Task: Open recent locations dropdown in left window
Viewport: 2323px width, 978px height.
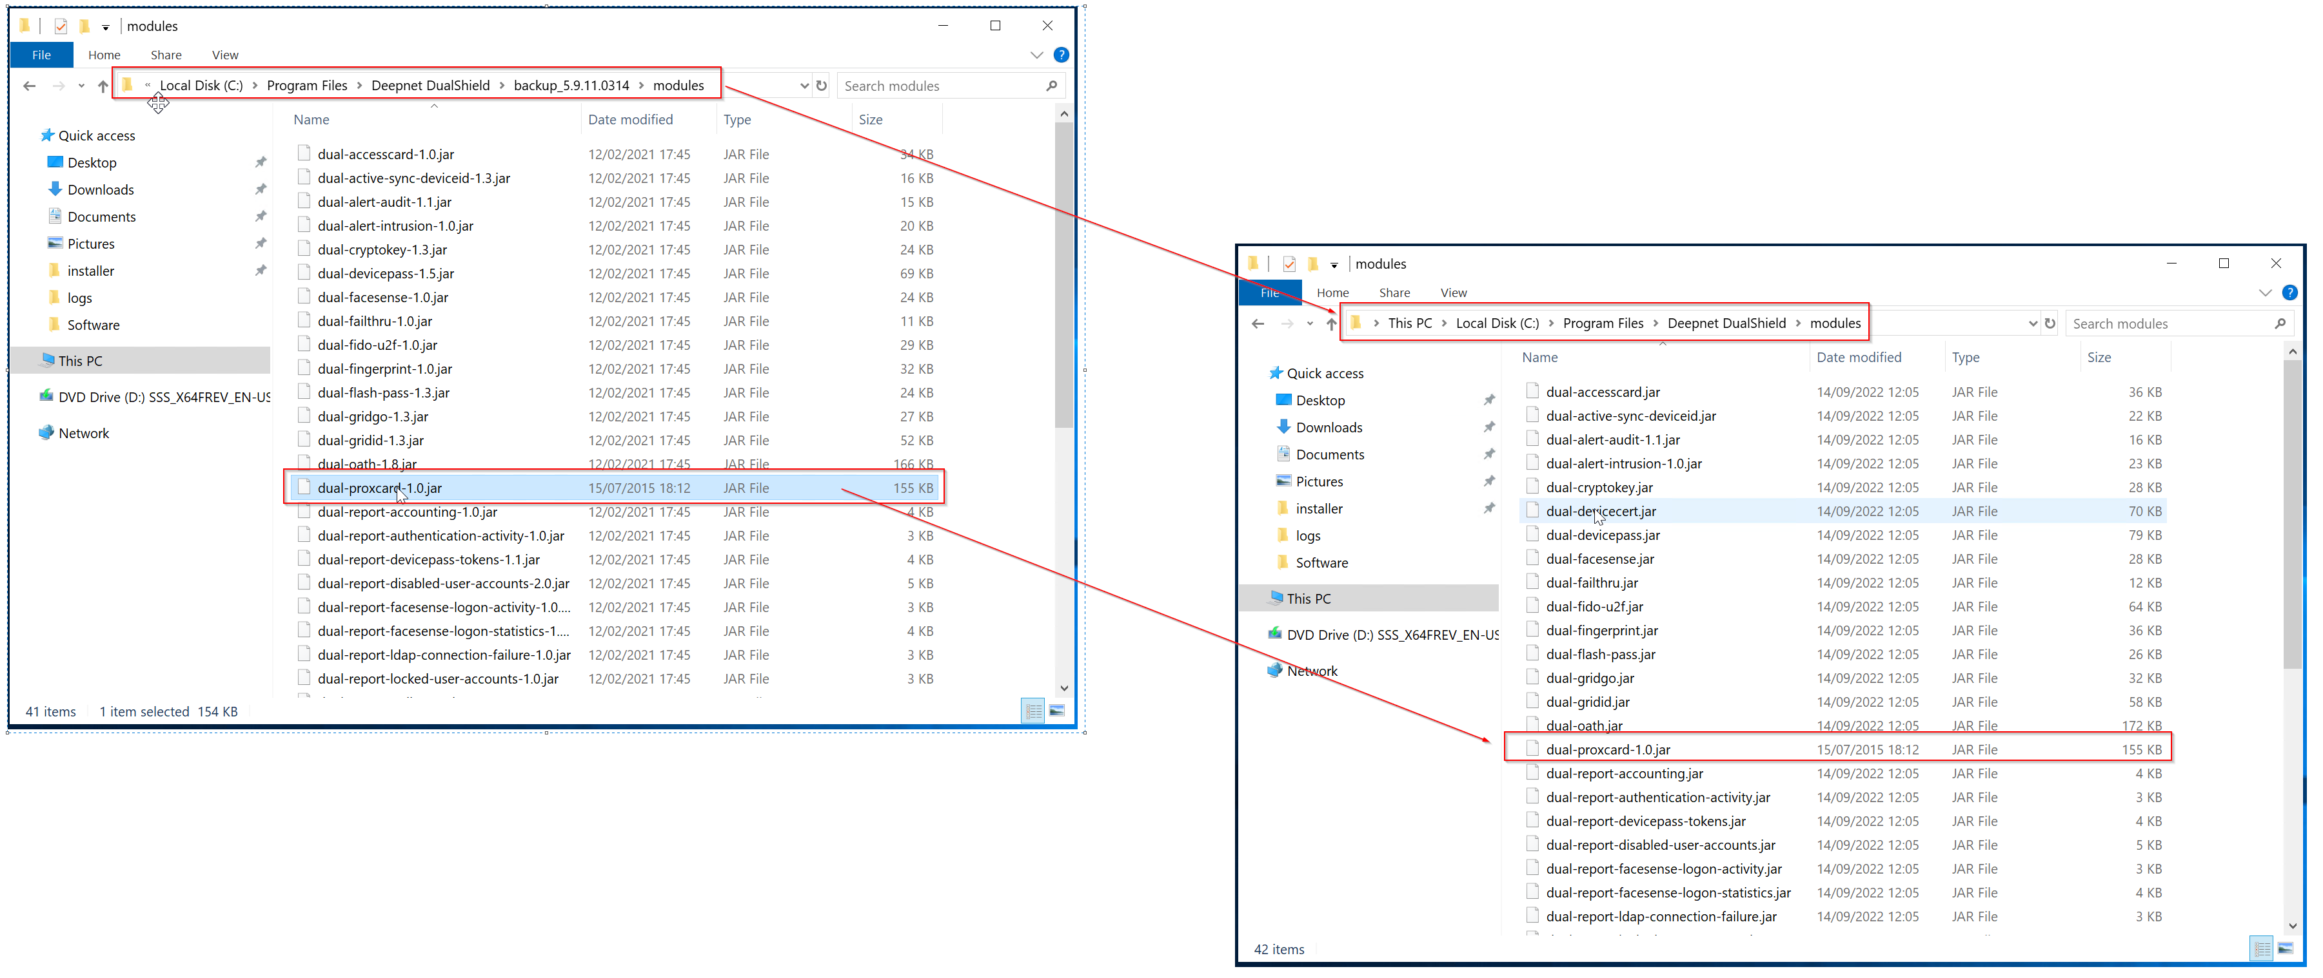Action: [81, 86]
